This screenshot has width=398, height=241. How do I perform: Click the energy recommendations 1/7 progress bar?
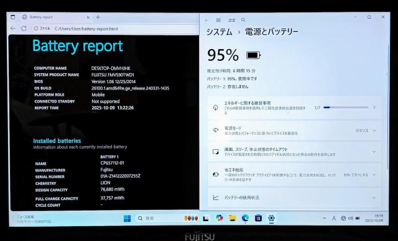[346, 107]
